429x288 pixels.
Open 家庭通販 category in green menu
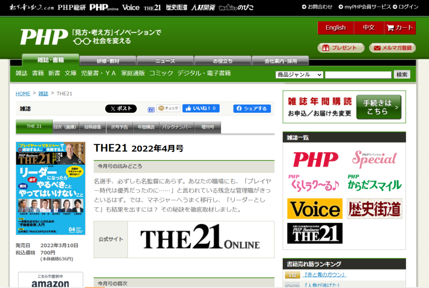[133, 73]
